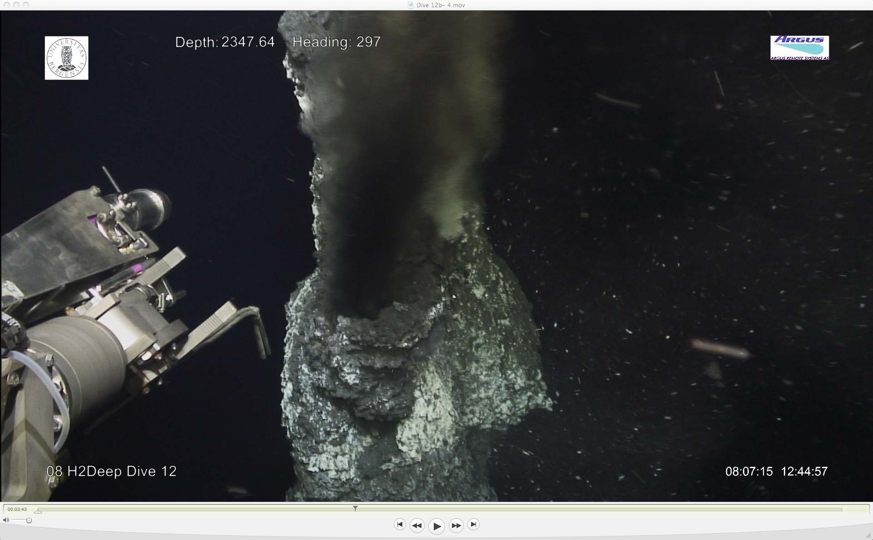Click the selection in-point marker at timeline start
This screenshot has height=540, width=873.
click(38, 511)
